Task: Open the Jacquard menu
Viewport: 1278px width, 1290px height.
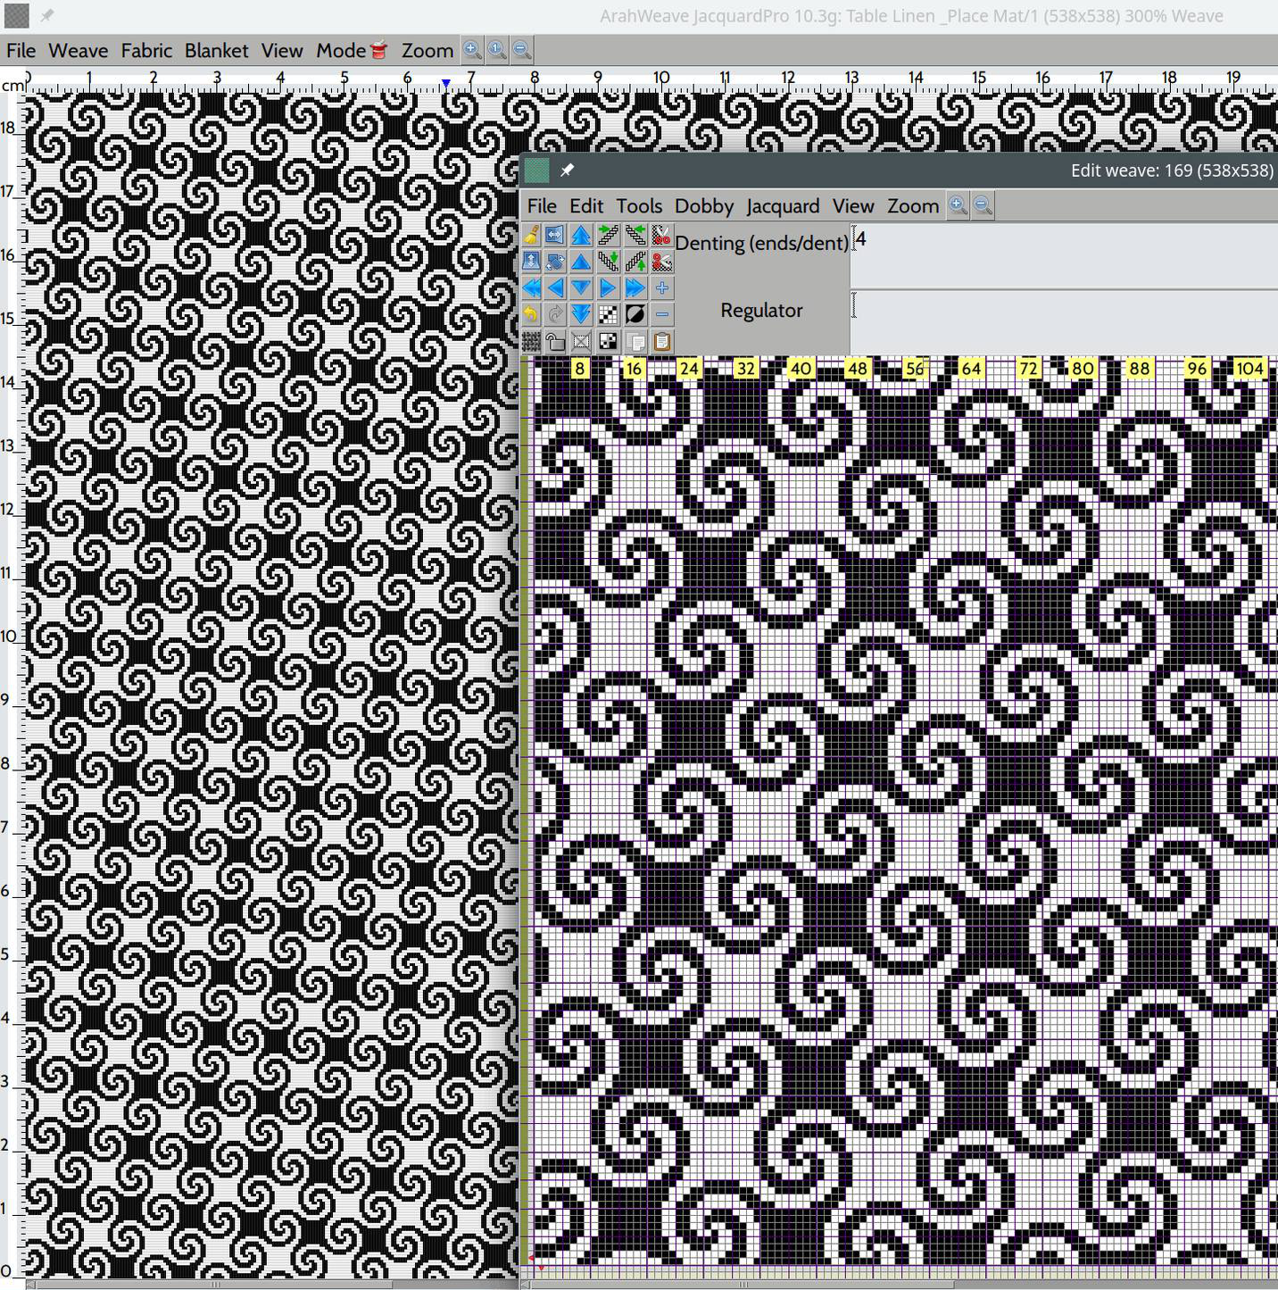Action: 783,206
